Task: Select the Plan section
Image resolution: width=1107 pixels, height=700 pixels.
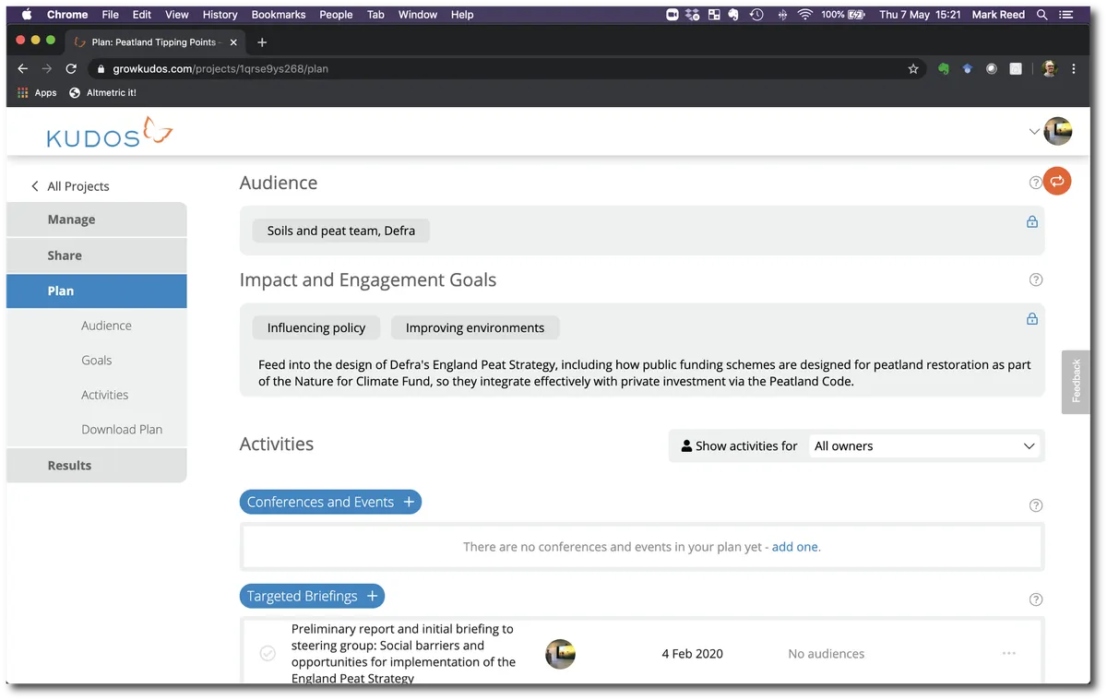Action: 97,291
